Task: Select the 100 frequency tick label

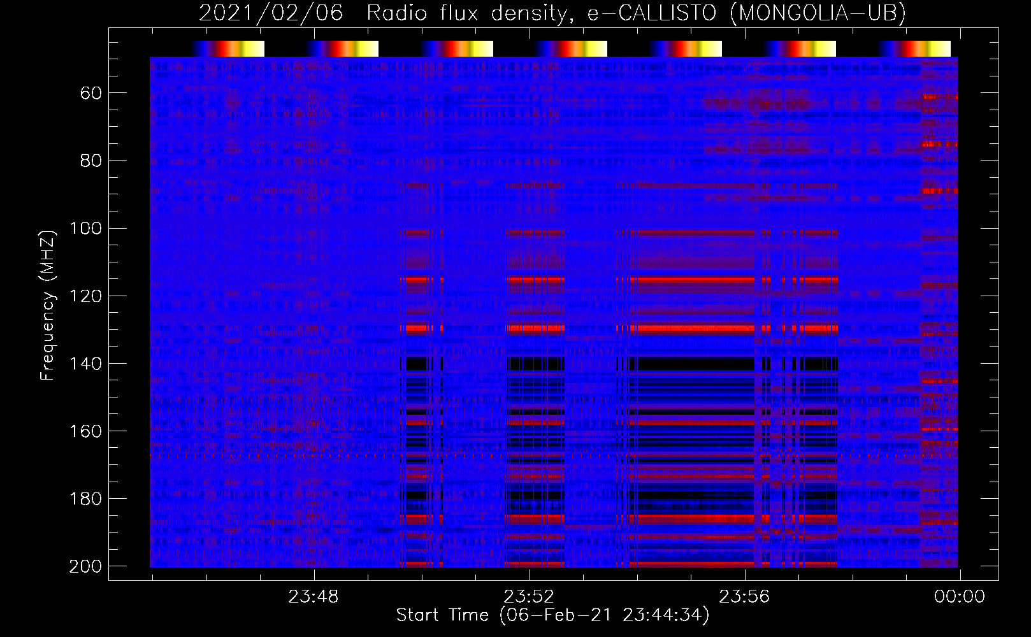Action: pos(85,229)
